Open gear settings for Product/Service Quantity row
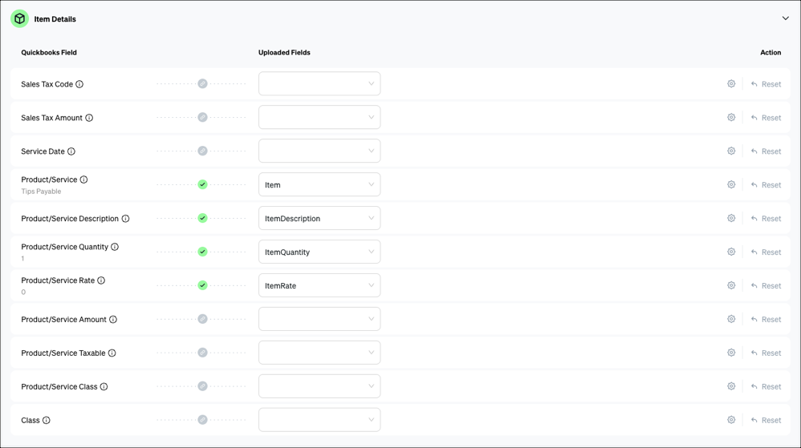801x448 pixels. pyautogui.click(x=731, y=252)
